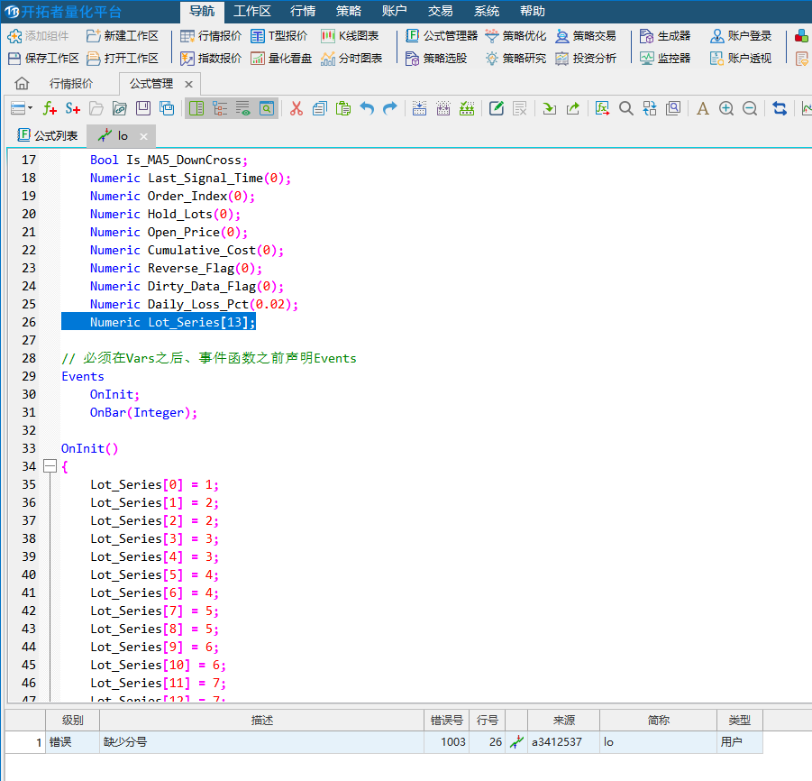Toggle the preview pane button with magnifier
This screenshot has height=781, width=812.
click(x=267, y=108)
